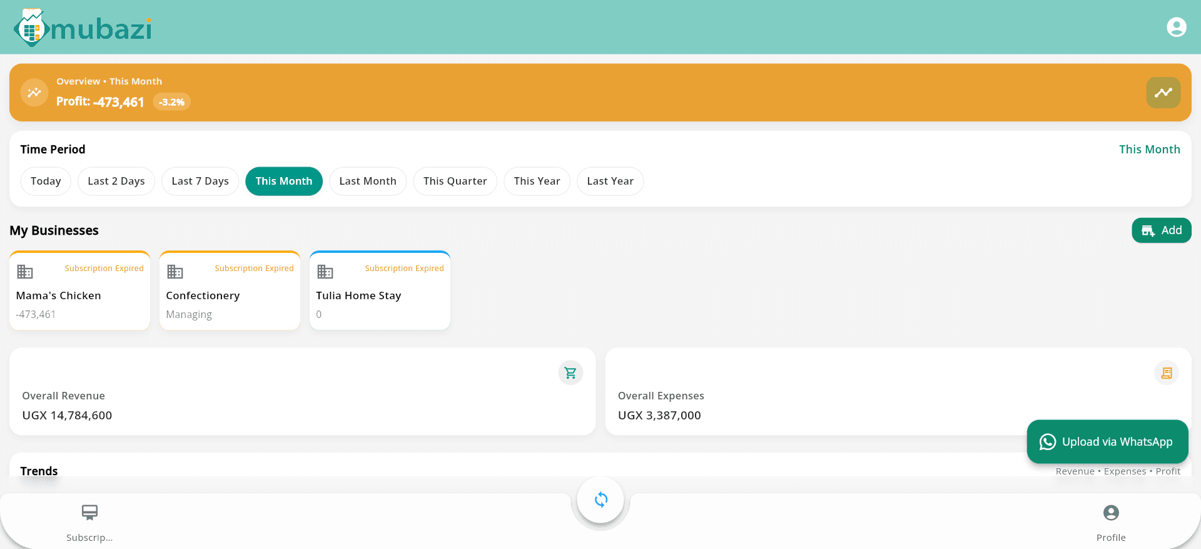Click the mubazi logo
Screen dimensions: 1201x549
pyautogui.click(x=83, y=28)
